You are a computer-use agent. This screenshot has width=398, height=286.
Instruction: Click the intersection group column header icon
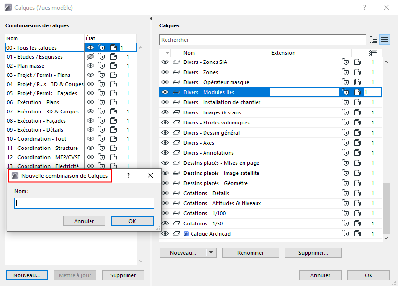click(x=372, y=53)
